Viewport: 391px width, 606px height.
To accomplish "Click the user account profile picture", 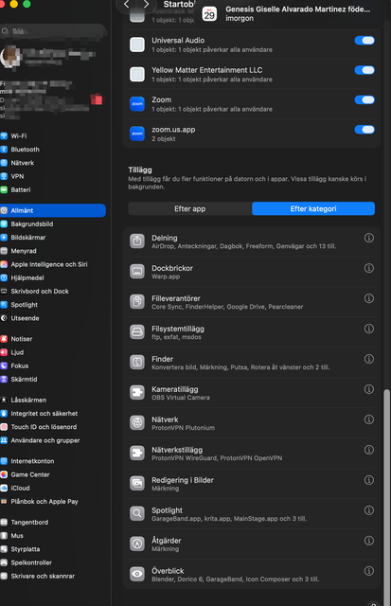I will pos(10,57).
